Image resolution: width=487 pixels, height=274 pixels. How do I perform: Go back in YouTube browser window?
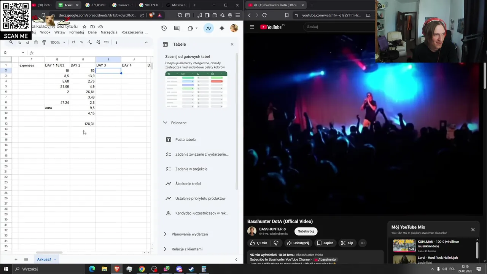point(249,15)
